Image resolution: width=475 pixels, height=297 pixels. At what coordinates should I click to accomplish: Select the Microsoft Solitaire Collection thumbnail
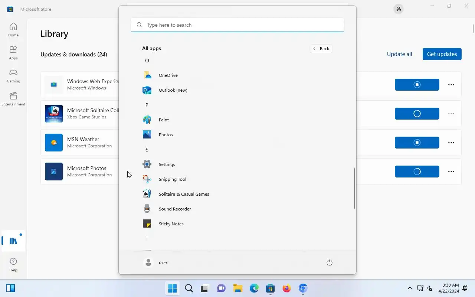pos(54,114)
